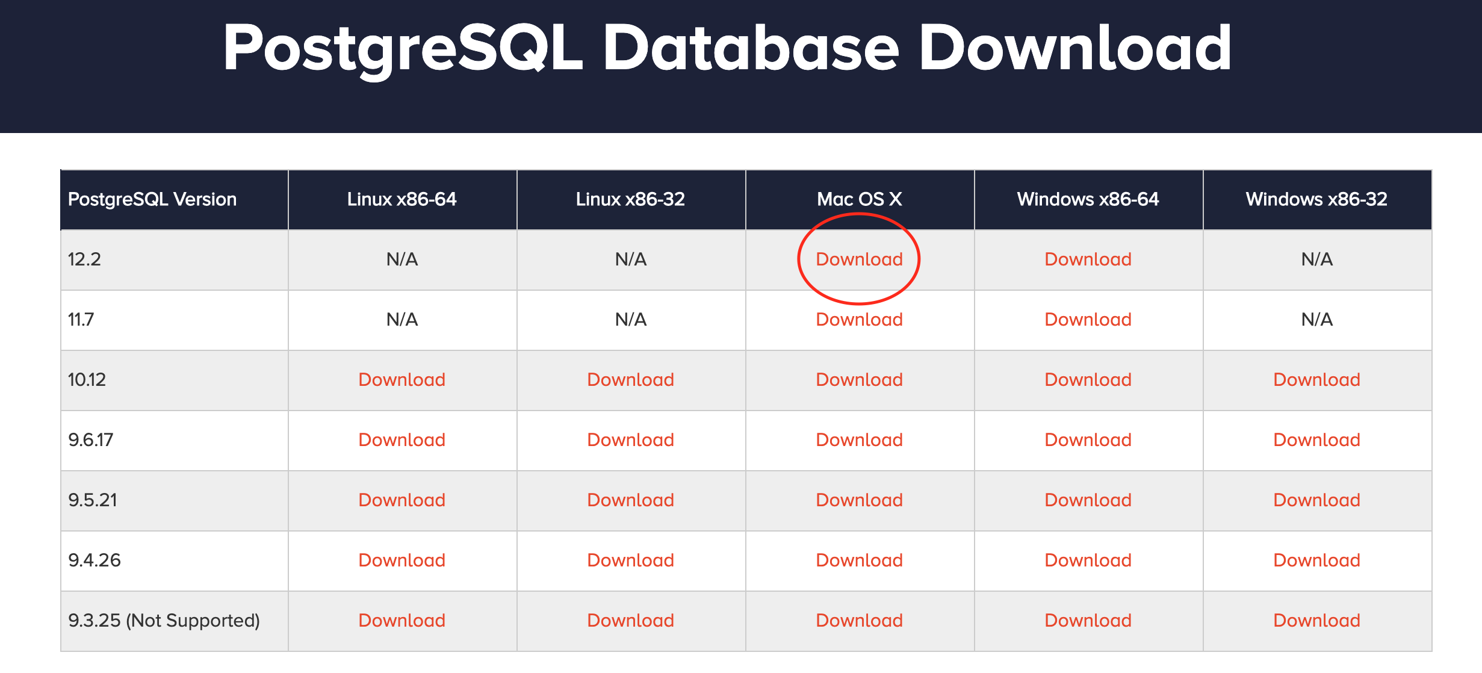Download PostgreSQL 10.12 for Windows x86-64
The image size is (1482, 673).
[x=1088, y=380]
